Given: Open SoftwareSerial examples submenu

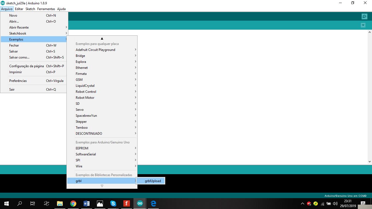Looking at the screenshot, I should pyautogui.click(x=102, y=154).
